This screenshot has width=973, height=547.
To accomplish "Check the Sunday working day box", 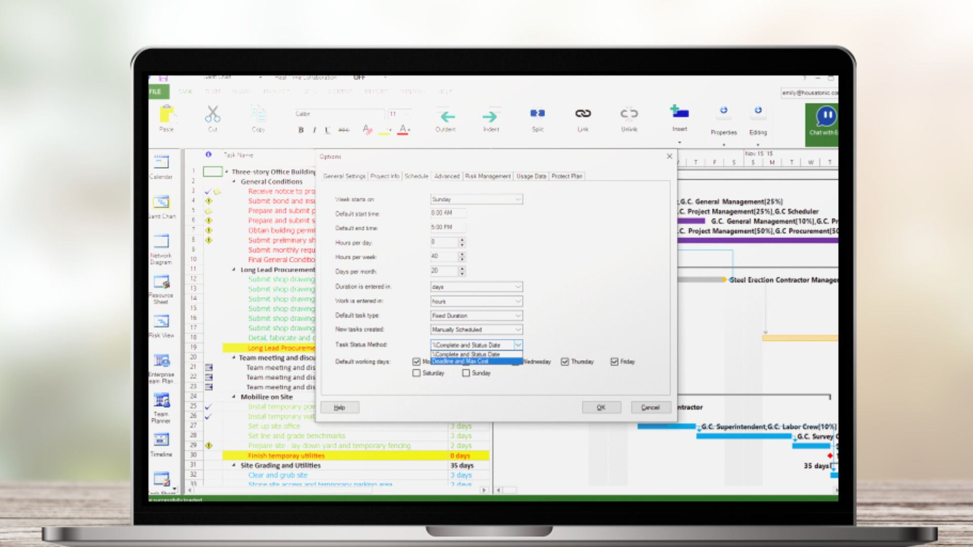I will click(x=466, y=373).
